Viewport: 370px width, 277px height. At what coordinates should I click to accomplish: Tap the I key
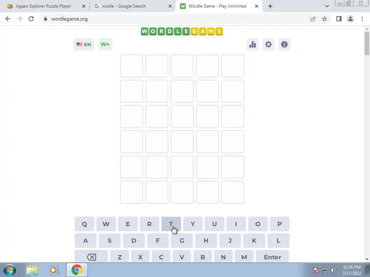pyautogui.click(x=236, y=224)
